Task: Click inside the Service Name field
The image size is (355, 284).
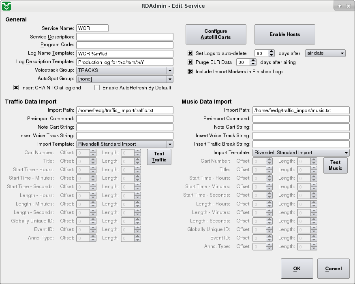Action: tap(92, 28)
